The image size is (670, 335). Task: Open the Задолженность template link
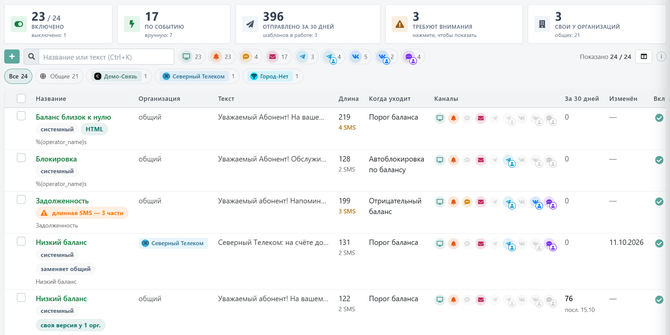pyautogui.click(x=62, y=201)
